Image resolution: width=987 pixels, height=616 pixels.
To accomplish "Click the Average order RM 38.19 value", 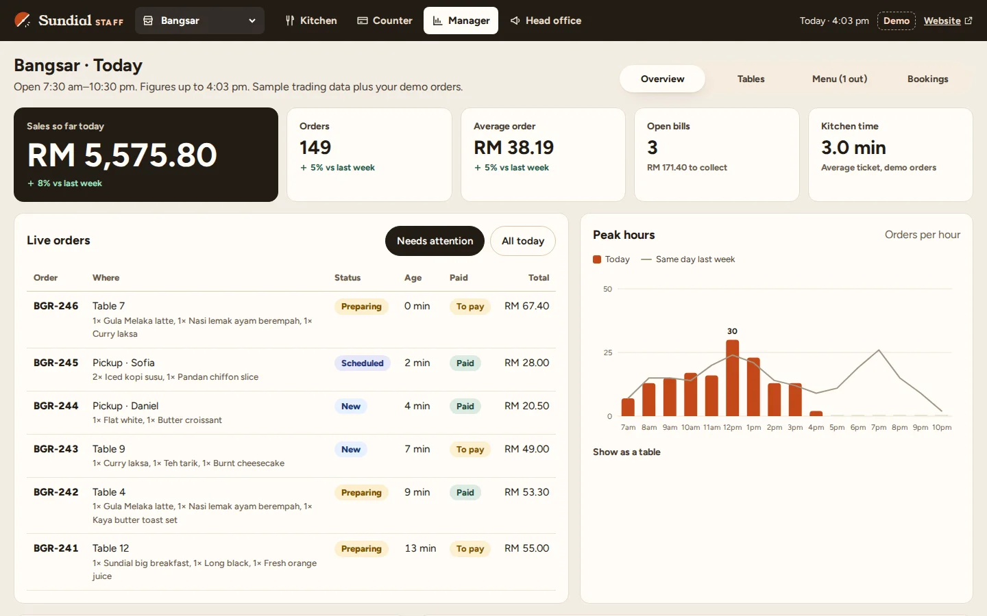I will tap(513, 148).
